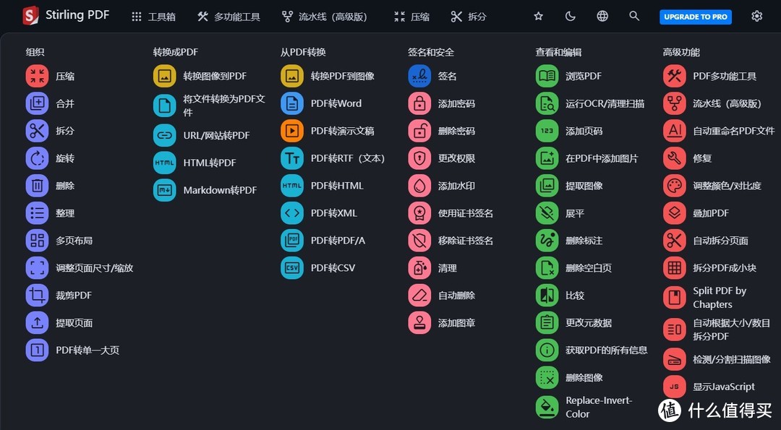This screenshot has height=430, width=781.
Task: Expand the 工具箱 menu in navbar
Action: 153,17
